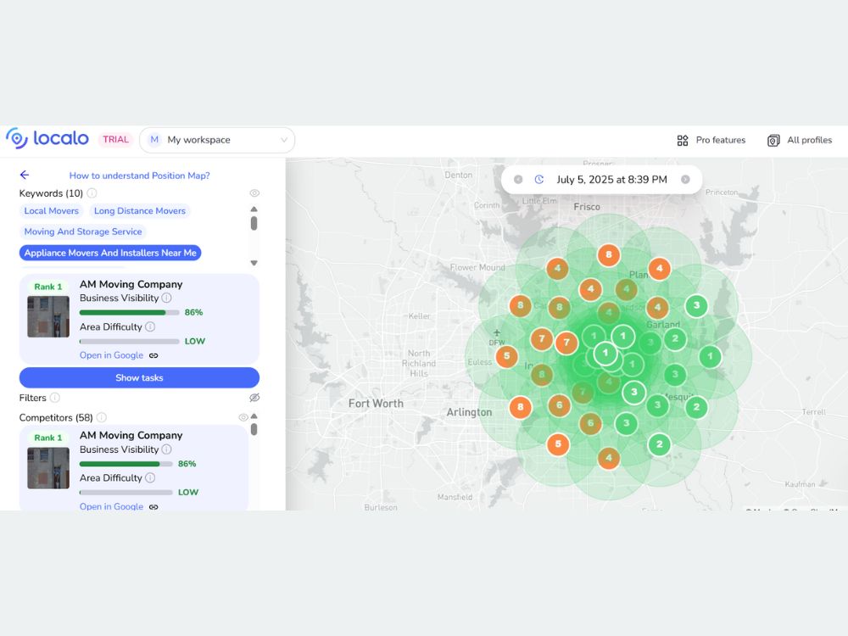Click the history clock icon
This screenshot has height=636, width=848.
(x=539, y=180)
